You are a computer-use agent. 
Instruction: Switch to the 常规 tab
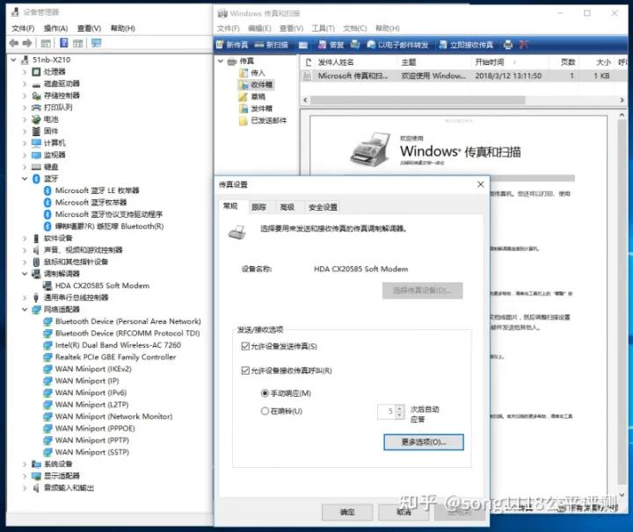[230, 206]
